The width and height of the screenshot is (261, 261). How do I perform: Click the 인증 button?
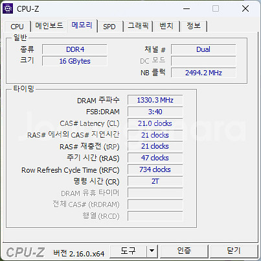[184, 251]
